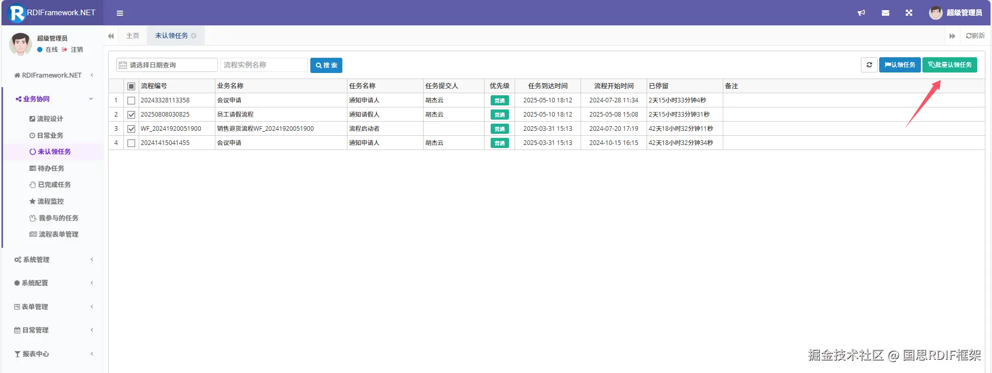Viewport: 992px width, 373px height.
Task: Click the 通知请假人 task cell
Action: (385, 115)
